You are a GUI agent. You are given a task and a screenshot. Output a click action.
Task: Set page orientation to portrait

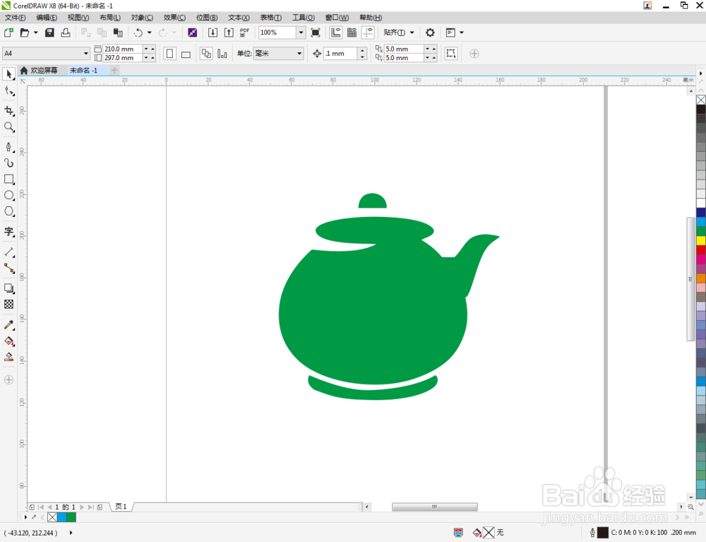[169, 54]
